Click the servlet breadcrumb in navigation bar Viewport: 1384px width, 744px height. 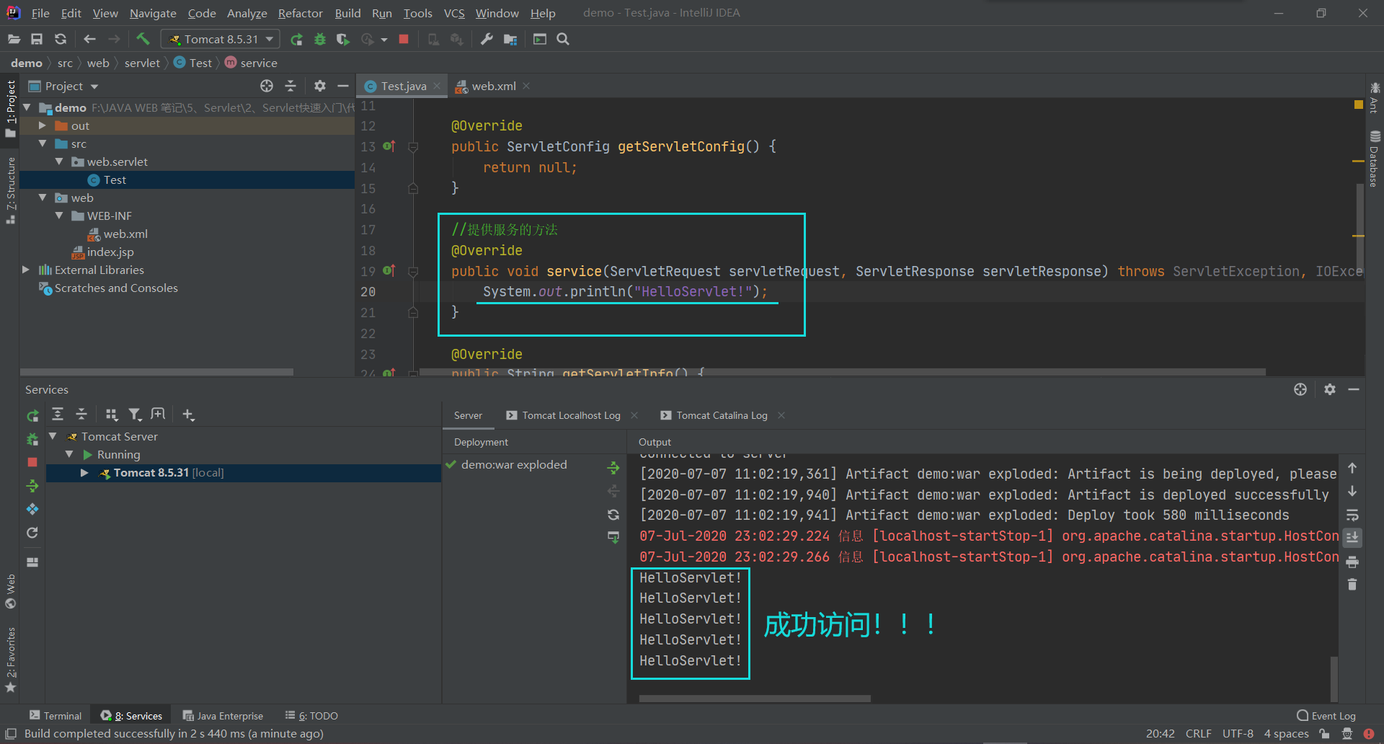point(142,63)
